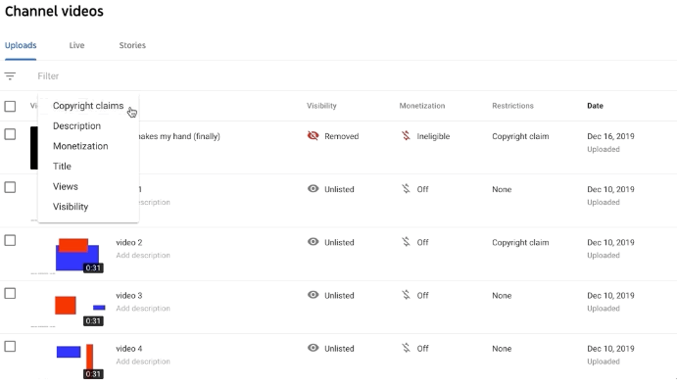Tick checkbox for the row above video 2
Image resolution: width=678 pixels, height=387 pixels.
click(10, 187)
